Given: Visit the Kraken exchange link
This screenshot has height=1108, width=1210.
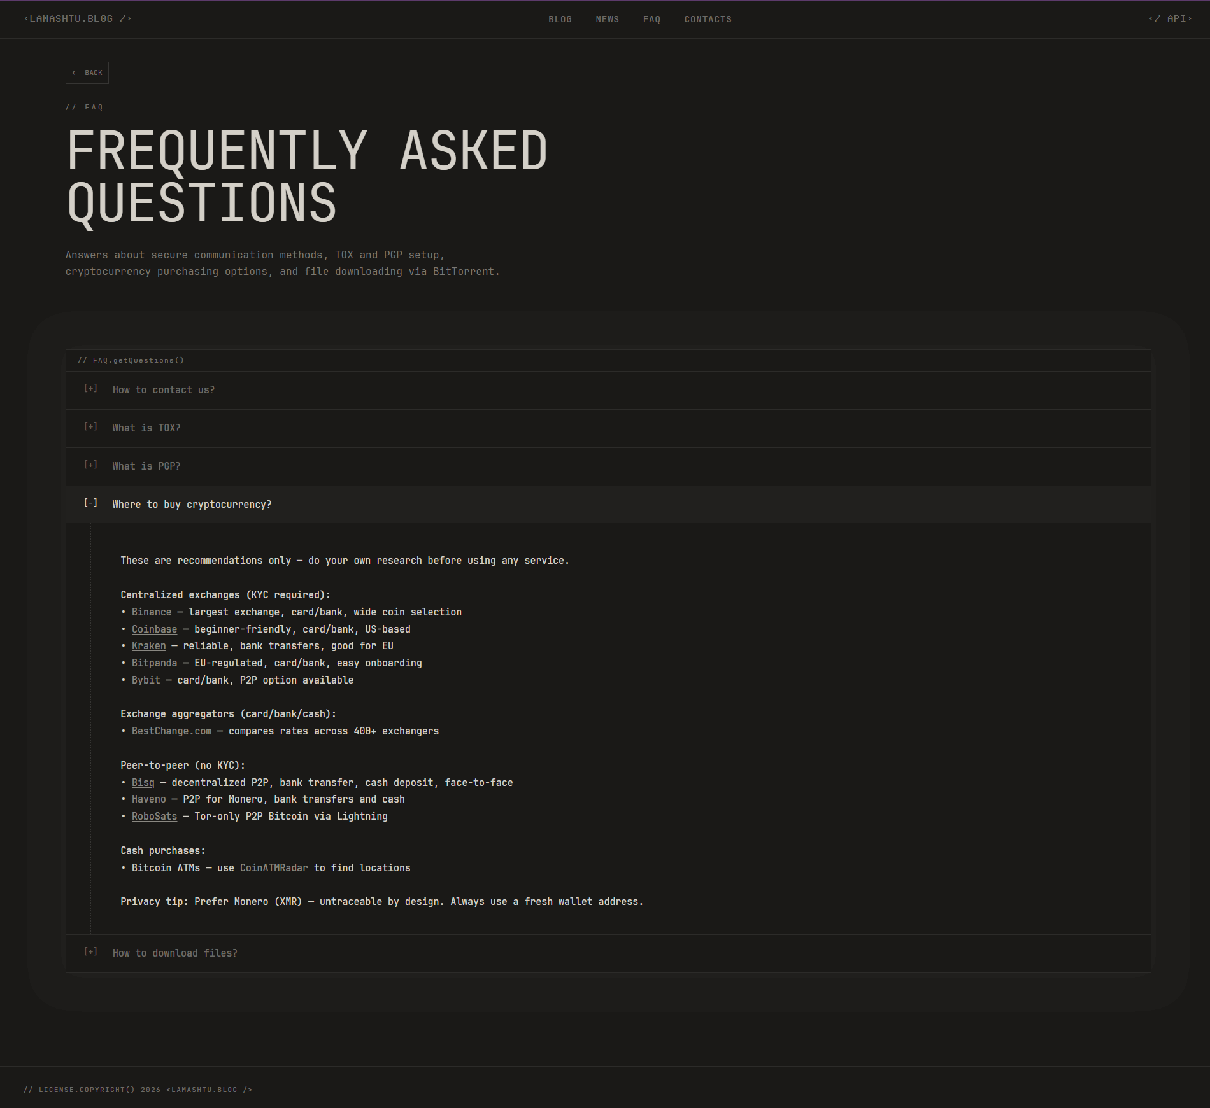Looking at the screenshot, I should coord(148,646).
